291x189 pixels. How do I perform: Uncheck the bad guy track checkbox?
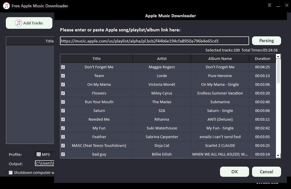[x=63, y=154]
